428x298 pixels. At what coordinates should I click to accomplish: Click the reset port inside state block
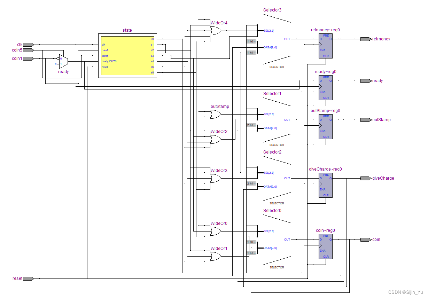click(x=105, y=67)
